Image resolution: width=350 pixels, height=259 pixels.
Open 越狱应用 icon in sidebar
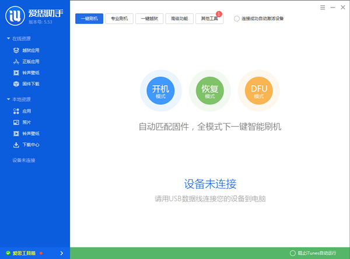coord(16,51)
